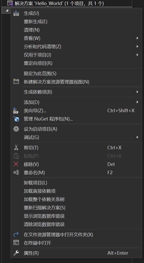This screenshot has height=263, width=144.
Task: Click the wrench icon for 属性(R)
Action: pyautogui.click(x=16, y=253)
